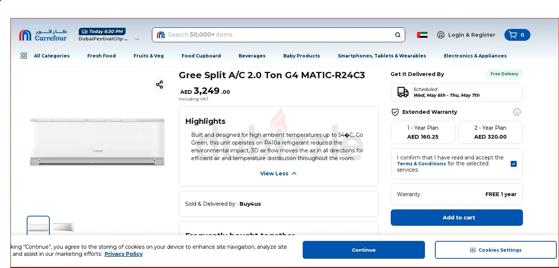
Task: Add the Gree A/C to cart
Action: [x=457, y=218]
